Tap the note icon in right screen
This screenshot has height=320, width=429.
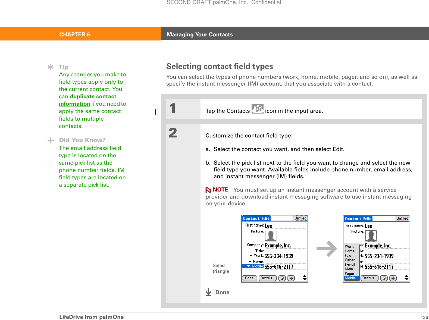384,278
